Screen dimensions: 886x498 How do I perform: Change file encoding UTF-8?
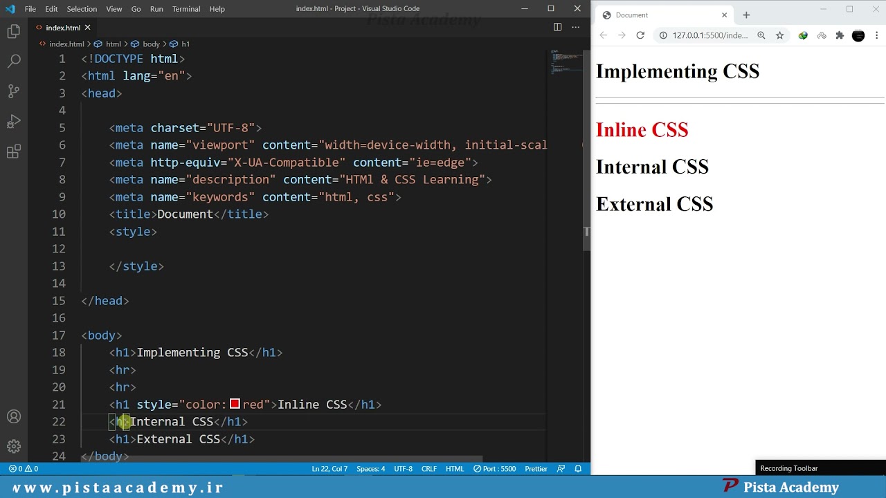(403, 469)
